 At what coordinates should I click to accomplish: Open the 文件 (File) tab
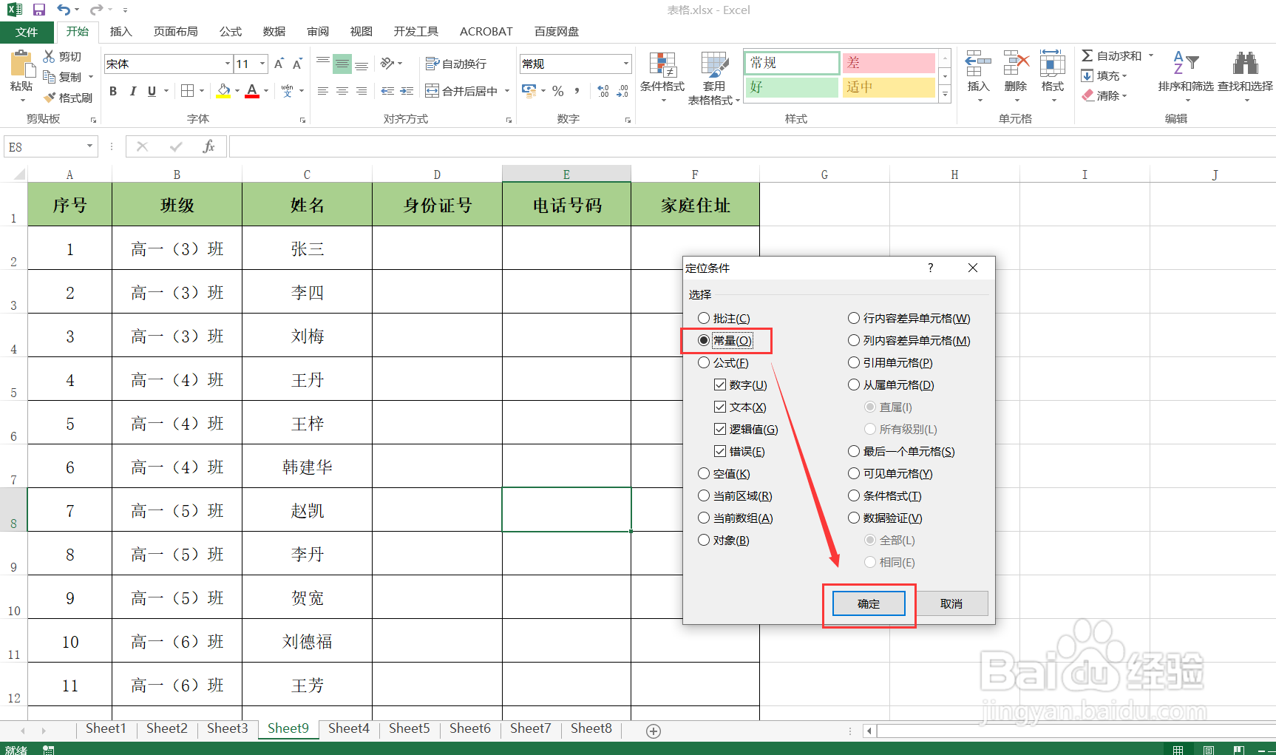click(27, 32)
